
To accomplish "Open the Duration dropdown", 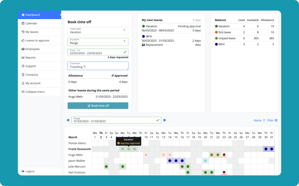I will (124, 42).
